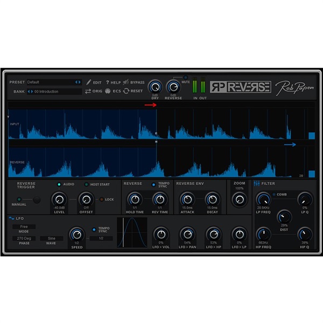
Task: Click the round manual trigger button
Action: tap(37, 200)
